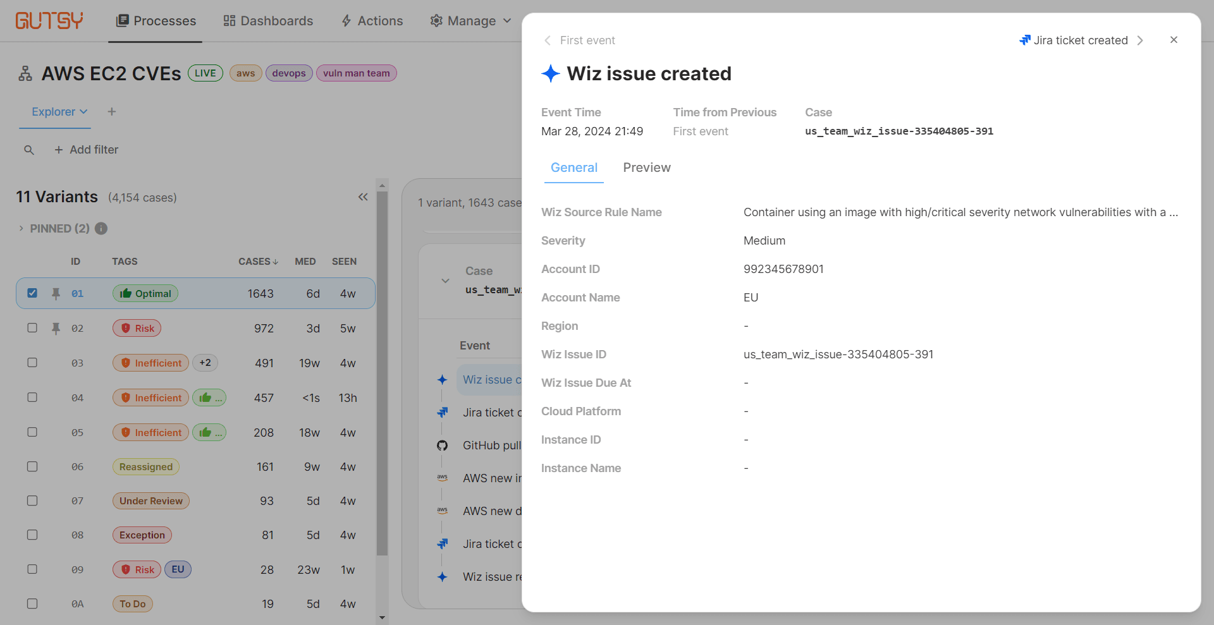Switch to the General tab
This screenshot has width=1214, height=625.
574,167
